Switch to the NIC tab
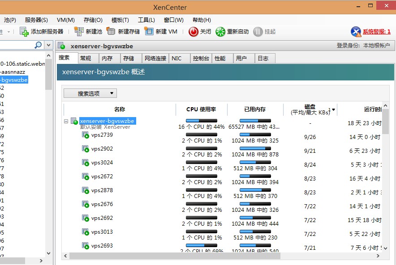 point(180,59)
